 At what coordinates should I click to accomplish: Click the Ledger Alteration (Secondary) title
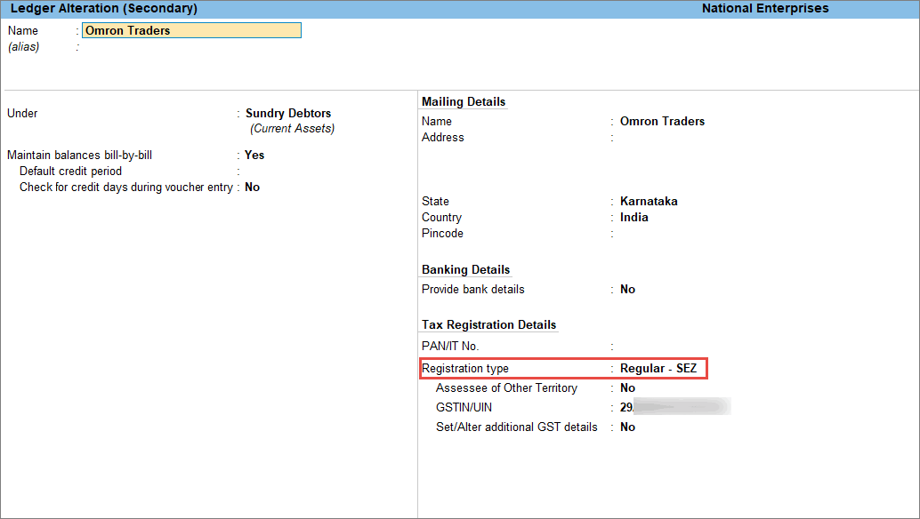point(104,9)
